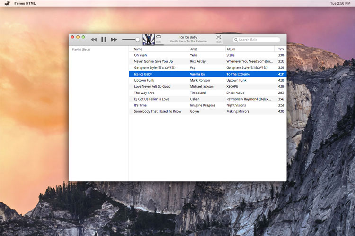
Task: Click the previous track rewind button
Action: 94,40
